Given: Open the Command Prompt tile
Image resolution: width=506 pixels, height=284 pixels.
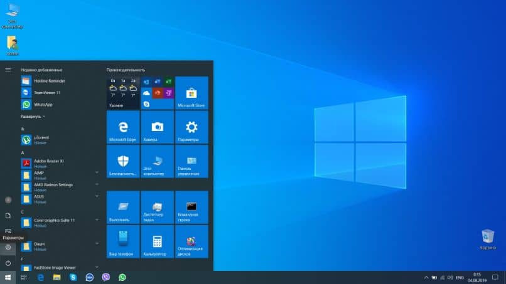Looking at the screenshot, I should (191, 208).
